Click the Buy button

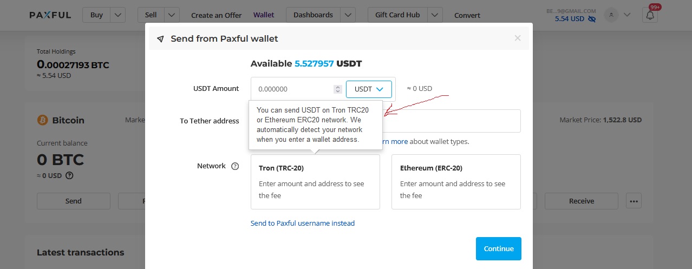(96, 15)
